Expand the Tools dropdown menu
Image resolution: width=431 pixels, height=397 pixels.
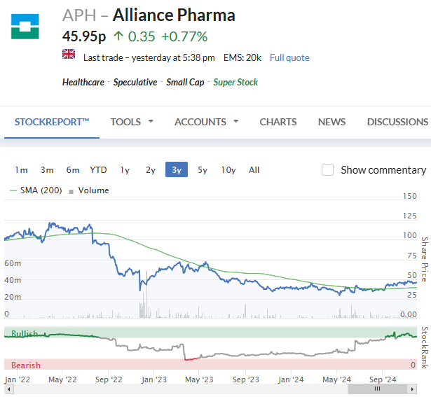tap(132, 122)
